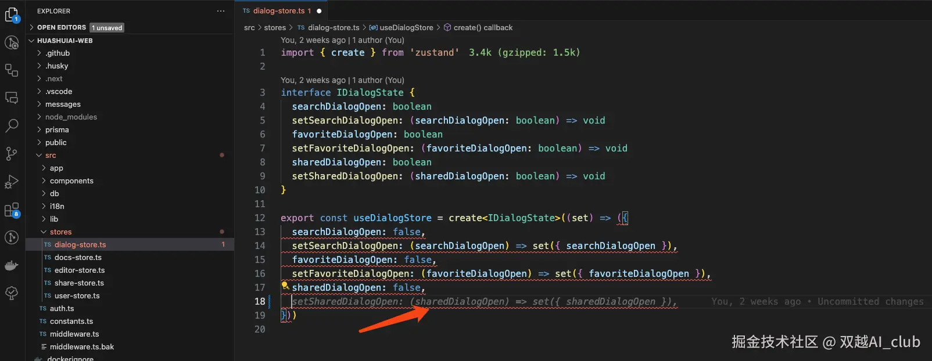Click TS icon of constants.ts
932x361 pixels.
[x=43, y=322]
